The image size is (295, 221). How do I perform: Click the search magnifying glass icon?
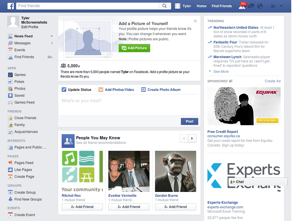[164, 6]
